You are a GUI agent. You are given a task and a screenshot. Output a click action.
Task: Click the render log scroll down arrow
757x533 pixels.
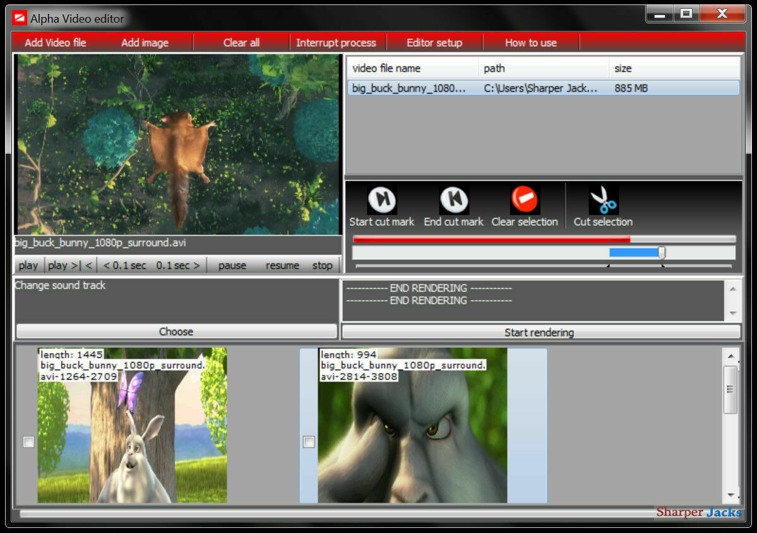point(733,313)
